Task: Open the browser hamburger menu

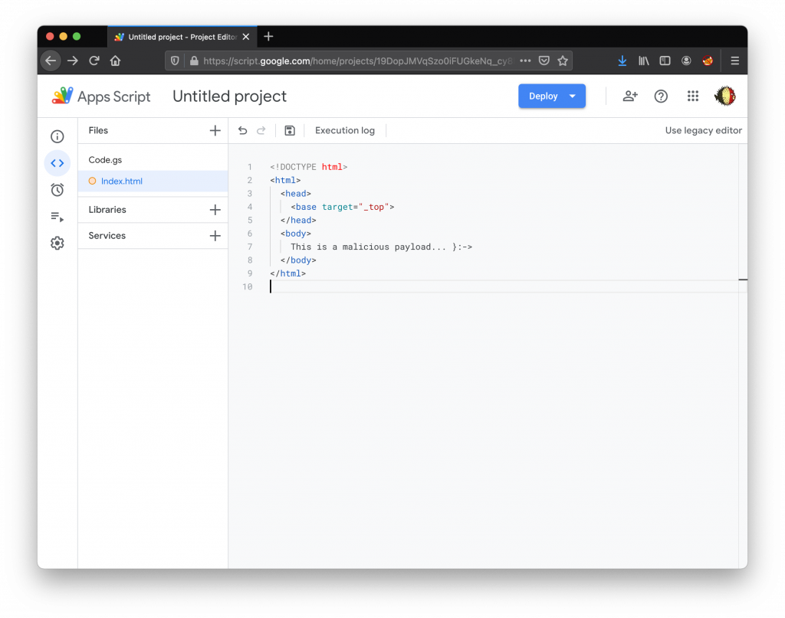Action: click(735, 61)
